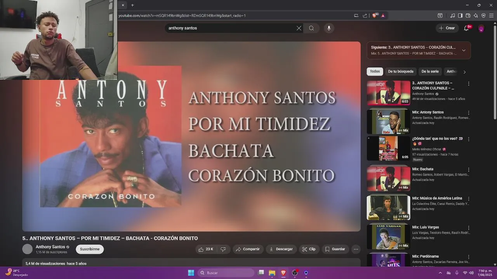
Task: Dislike the video with the thumbs-down
Action: pos(223,249)
